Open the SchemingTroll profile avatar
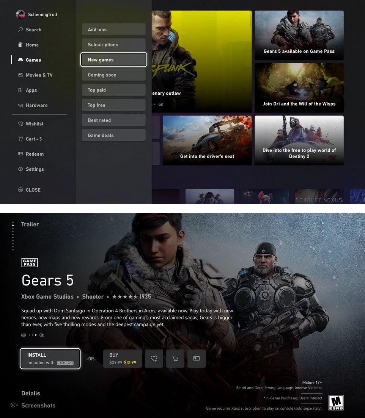365x418 pixels. click(x=20, y=14)
